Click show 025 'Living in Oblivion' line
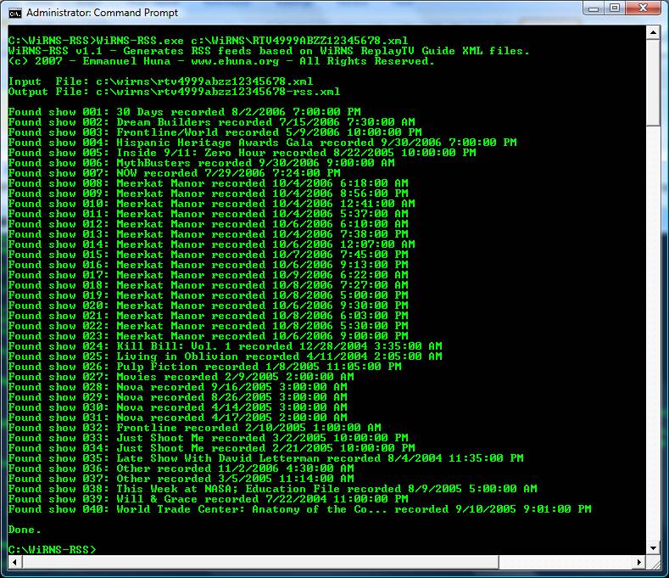Screen dimensions: 669x578 [226, 356]
